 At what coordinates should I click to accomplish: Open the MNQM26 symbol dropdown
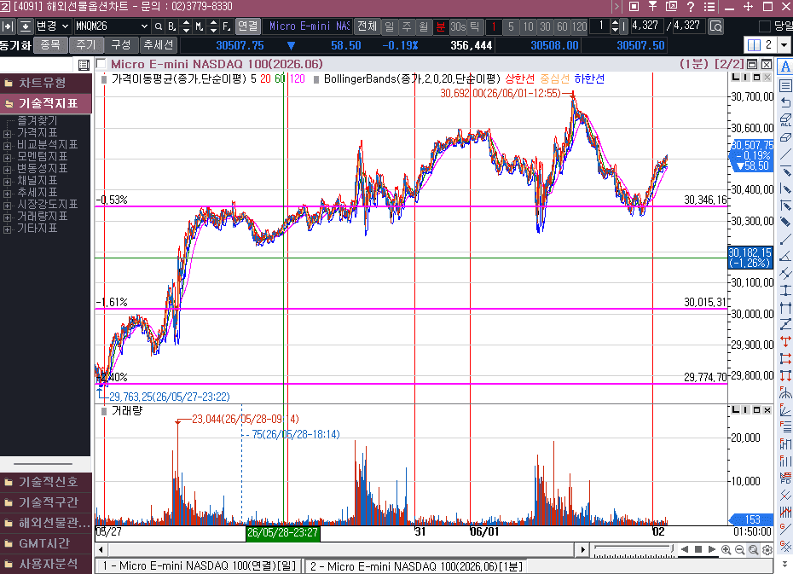point(144,26)
